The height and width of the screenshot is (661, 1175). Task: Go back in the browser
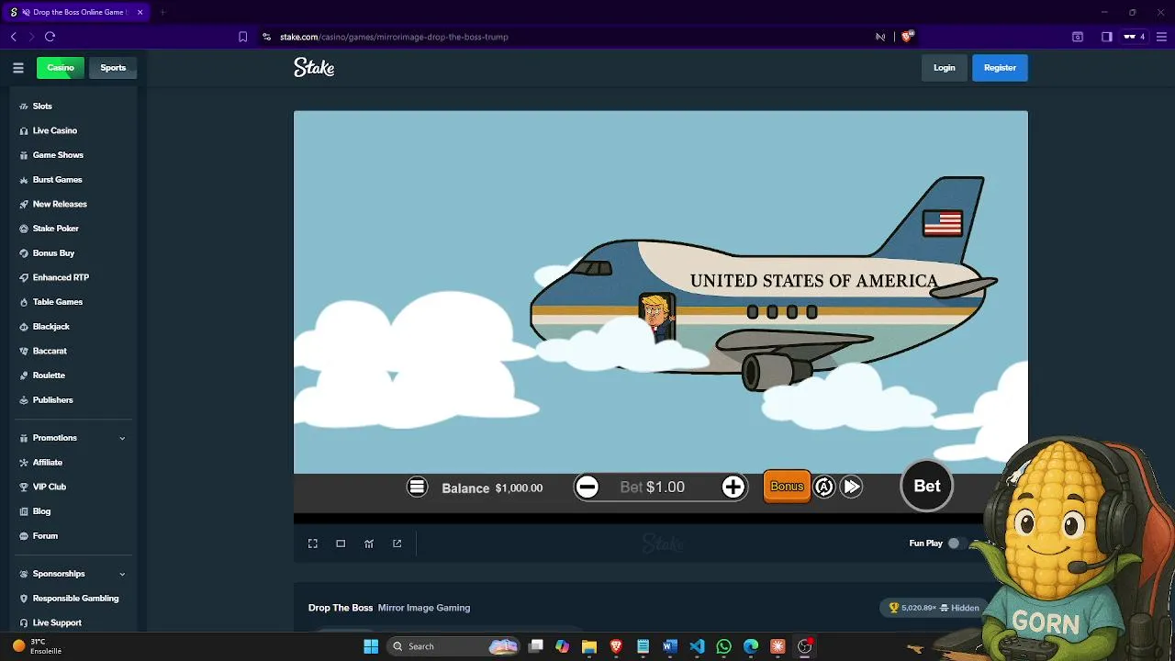point(14,37)
